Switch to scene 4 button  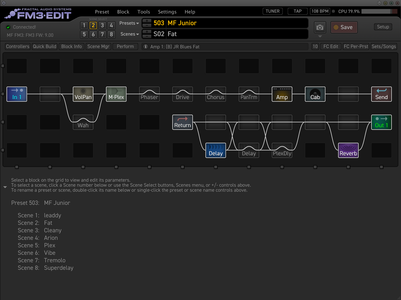(x=111, y=25)
